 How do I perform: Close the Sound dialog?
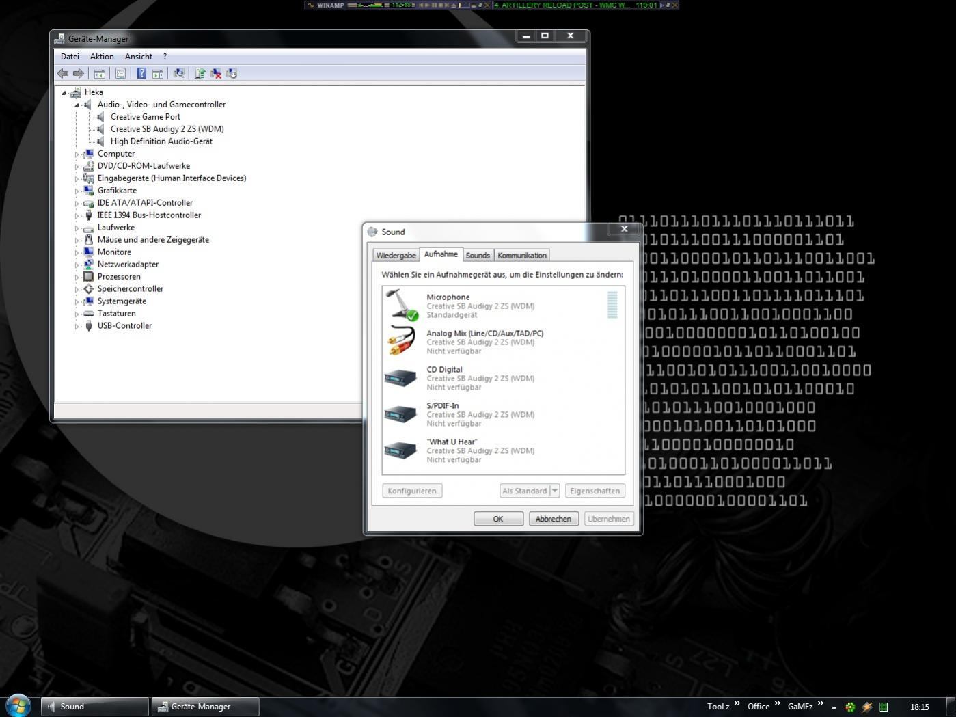point(624,229)
